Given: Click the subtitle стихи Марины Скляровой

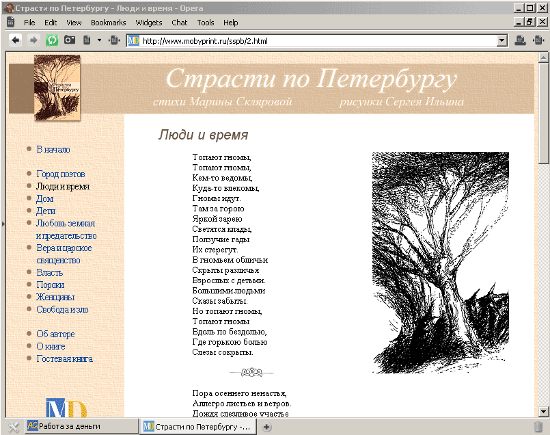Looking at the screenshot, I should (222, 101).
